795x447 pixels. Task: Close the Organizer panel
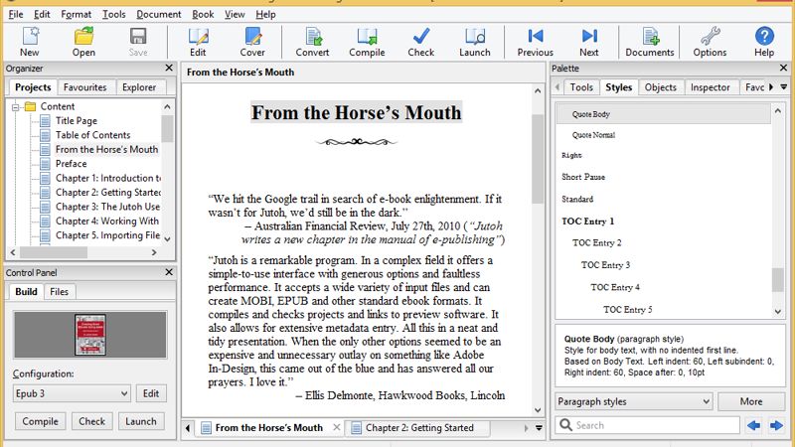169,68
